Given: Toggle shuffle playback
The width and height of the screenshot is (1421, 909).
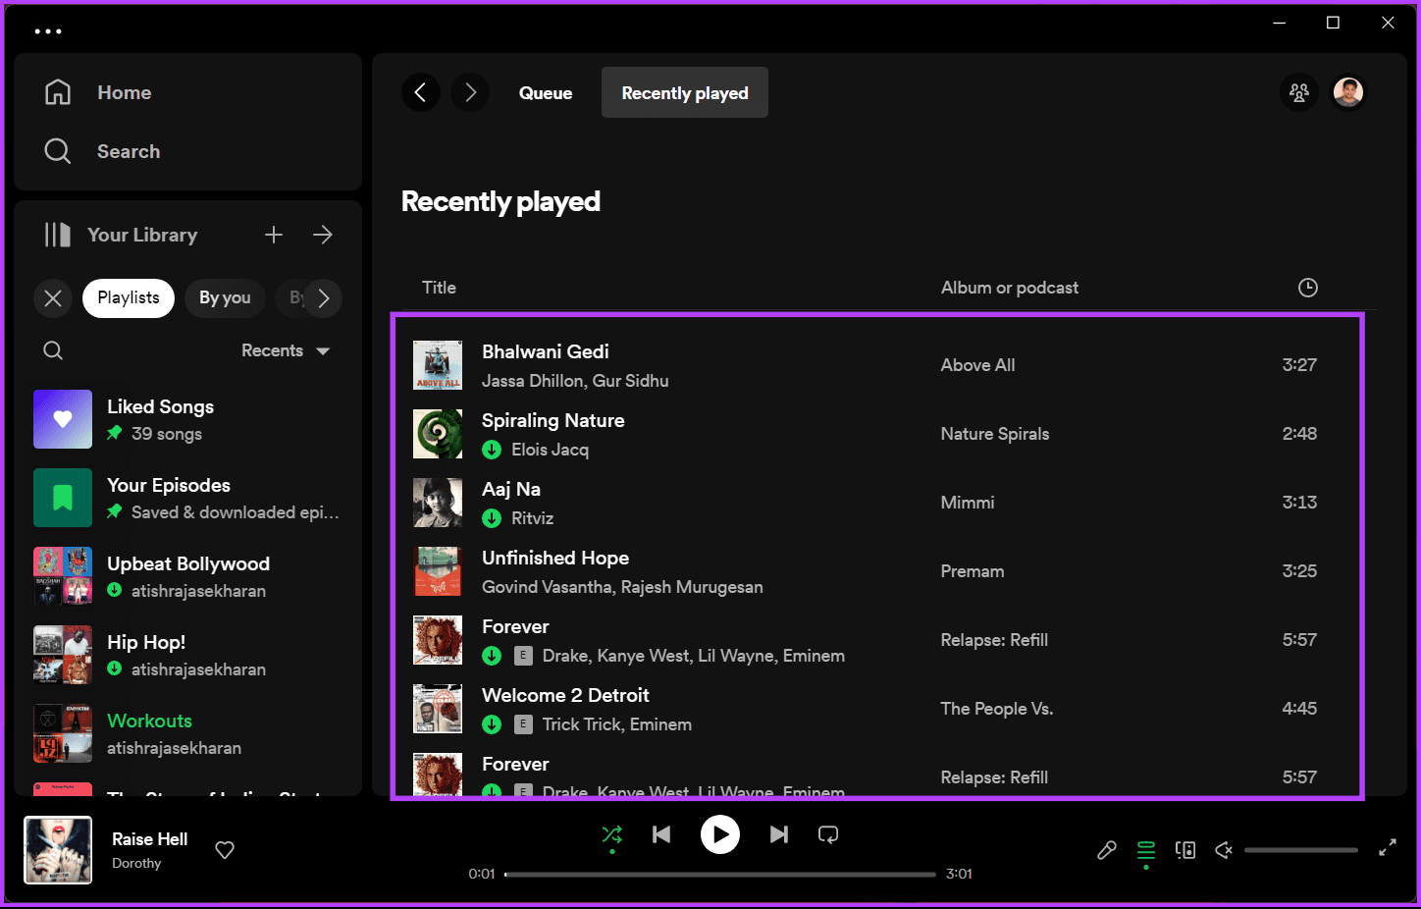Looking at the screenshot, I should [612, 834].
